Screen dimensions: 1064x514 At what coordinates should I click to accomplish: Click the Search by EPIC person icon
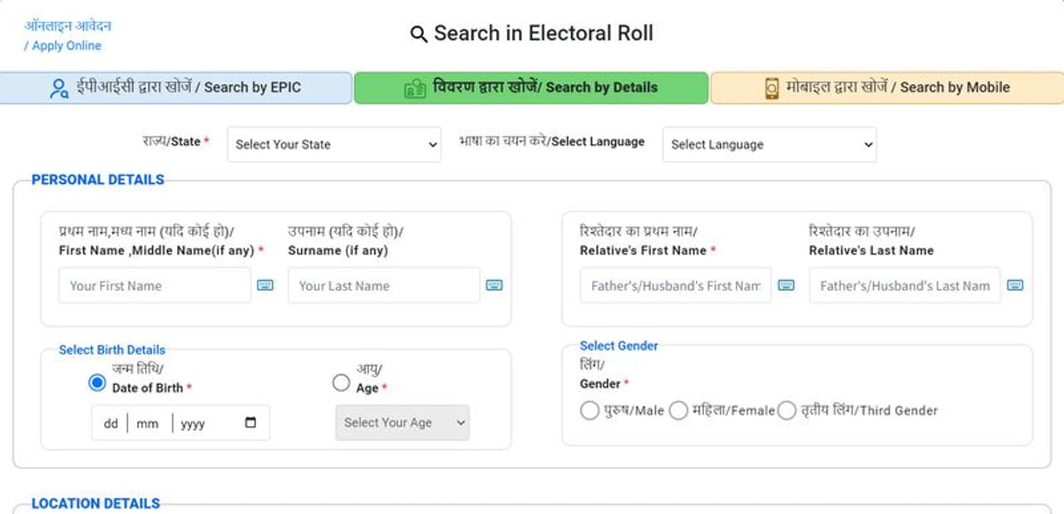click(59, 88)
